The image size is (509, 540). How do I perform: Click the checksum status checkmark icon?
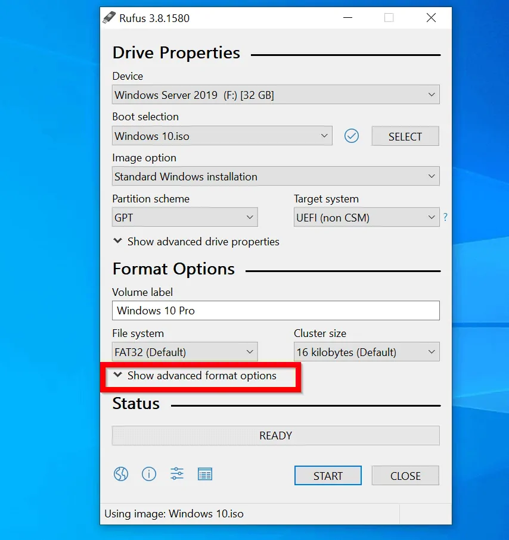(x=352, y=136)
